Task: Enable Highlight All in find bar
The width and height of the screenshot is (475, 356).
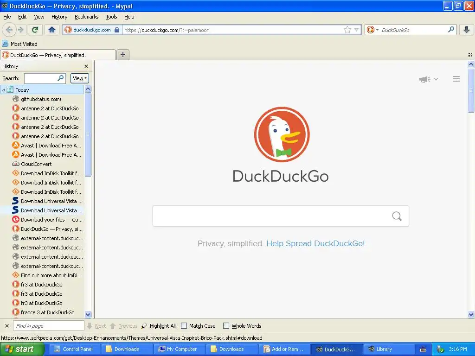Action: coord(158,326)
